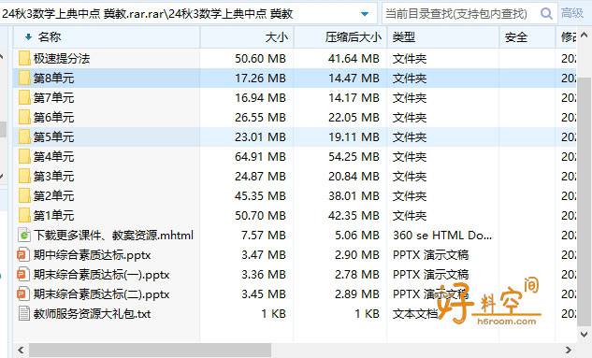This screenshot has height=358, width=592.
Task: Click the sort arrow beside 名称
Action: (x=28, y=37)
